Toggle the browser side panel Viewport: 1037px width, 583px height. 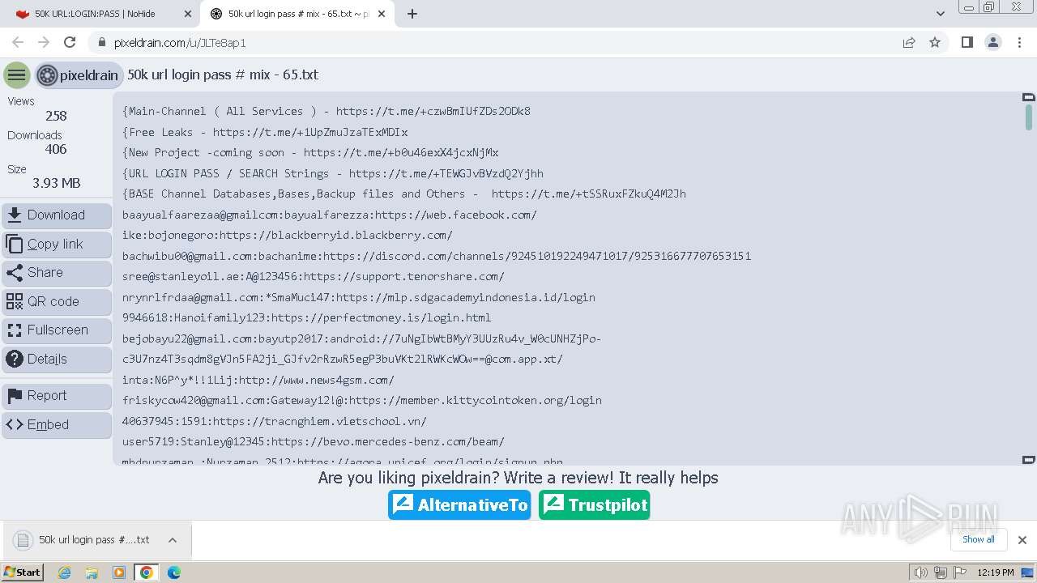click(967, 43)
